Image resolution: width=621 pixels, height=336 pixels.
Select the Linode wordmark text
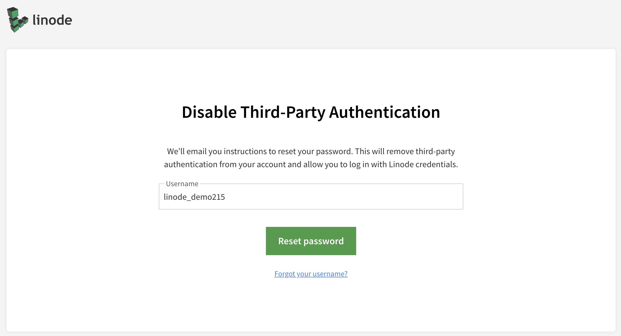[52, 20]
